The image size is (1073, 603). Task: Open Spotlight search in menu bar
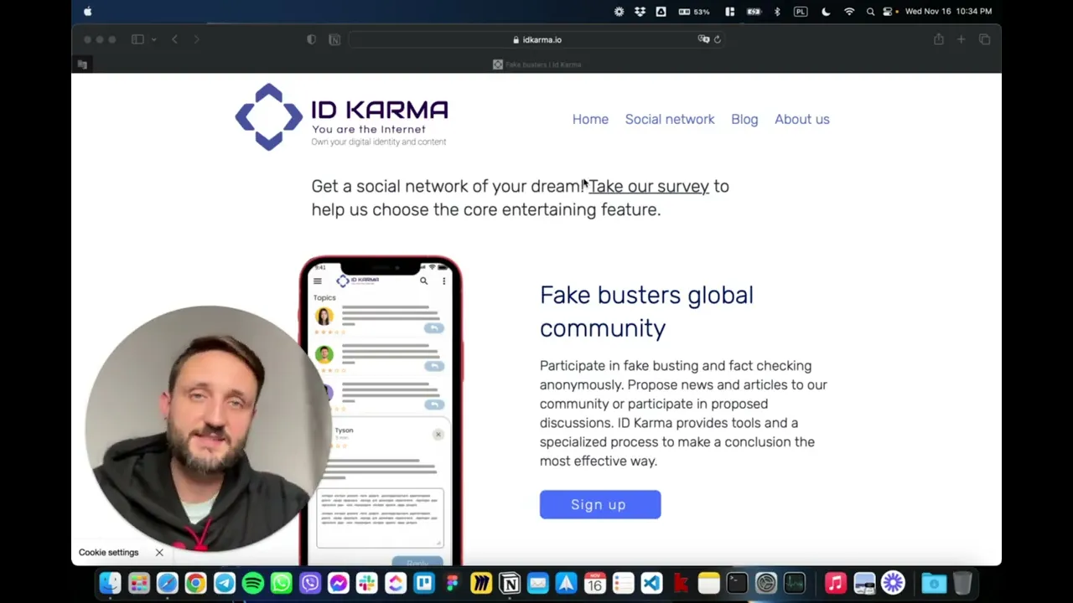point(871,11)
